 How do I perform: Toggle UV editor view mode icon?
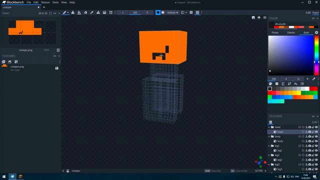point(58,50)
